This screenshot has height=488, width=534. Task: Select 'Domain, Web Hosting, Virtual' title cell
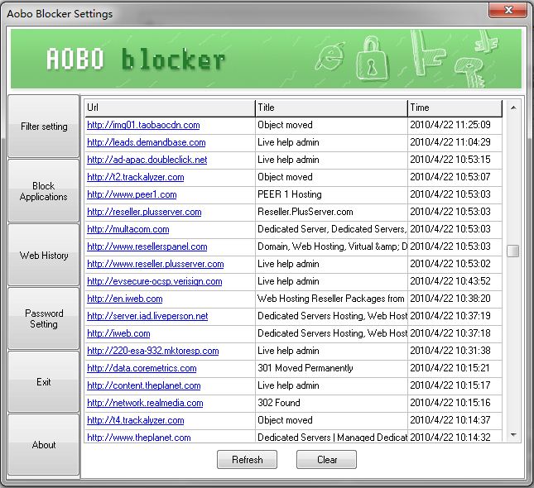pyautogui.click(x=332, y=246)
